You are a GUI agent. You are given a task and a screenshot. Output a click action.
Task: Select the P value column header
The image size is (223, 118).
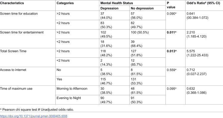(171, 5)
